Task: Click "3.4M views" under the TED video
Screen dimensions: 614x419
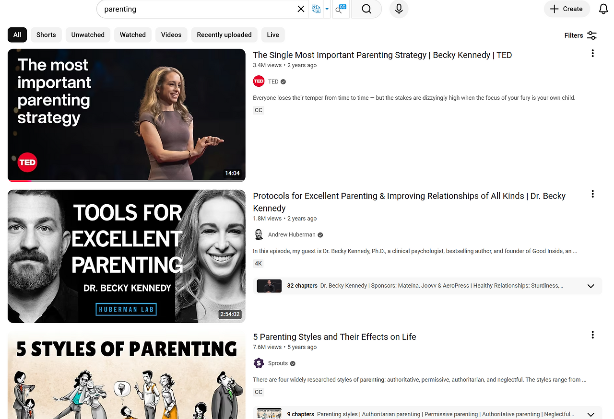Action: click(x=267, y=65)
